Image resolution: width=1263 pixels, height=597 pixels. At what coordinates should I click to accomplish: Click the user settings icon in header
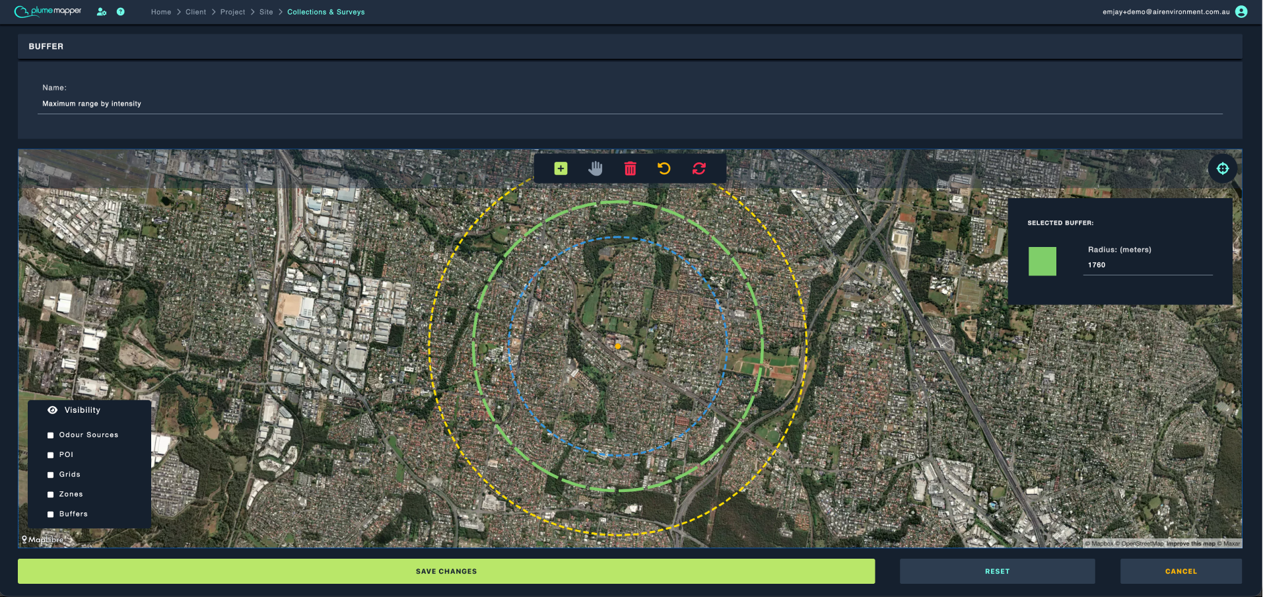click(102, 12)
